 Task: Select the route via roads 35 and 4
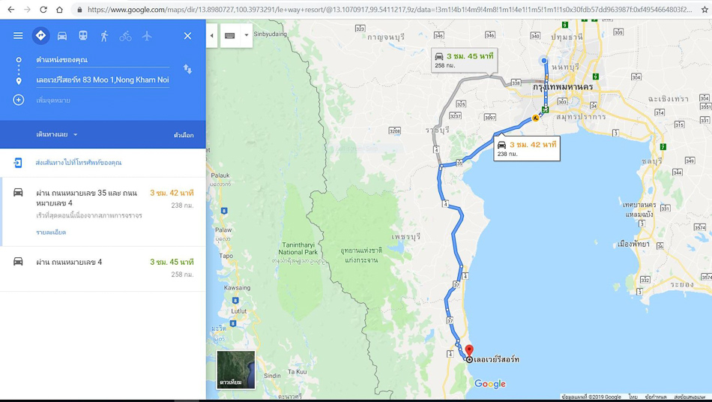pyautogui.click(x=103, y=211)
